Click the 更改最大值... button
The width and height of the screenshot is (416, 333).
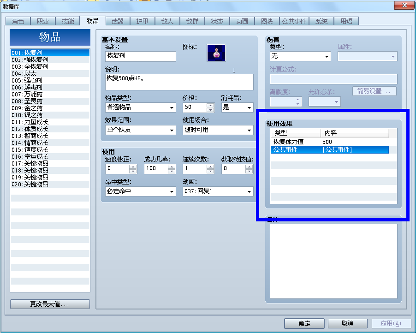[50, 304]
